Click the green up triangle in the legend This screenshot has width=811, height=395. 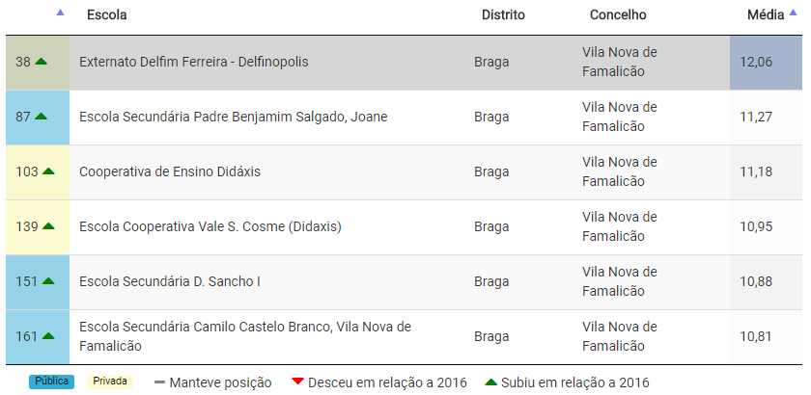click(490, 382)
